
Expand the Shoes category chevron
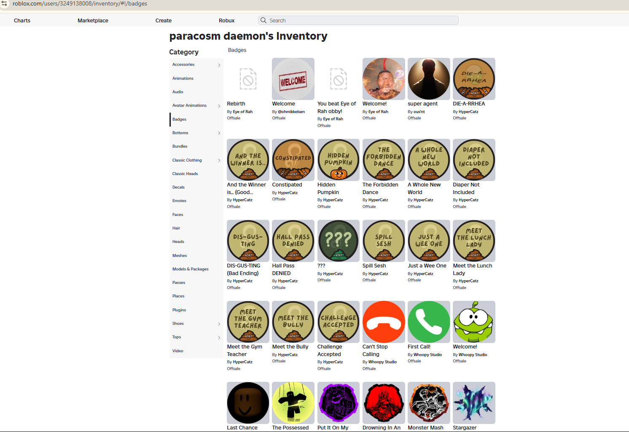219,324
